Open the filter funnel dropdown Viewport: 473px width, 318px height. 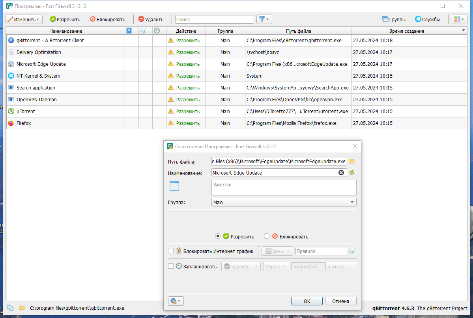tap(264, 19)
